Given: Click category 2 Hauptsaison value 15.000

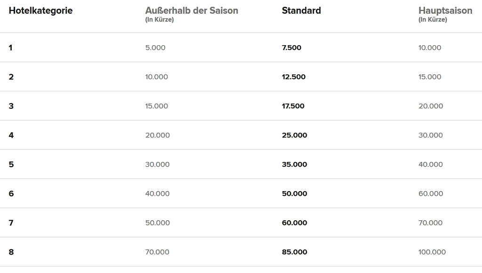Looking at the screenshot, I should point(430,77).
